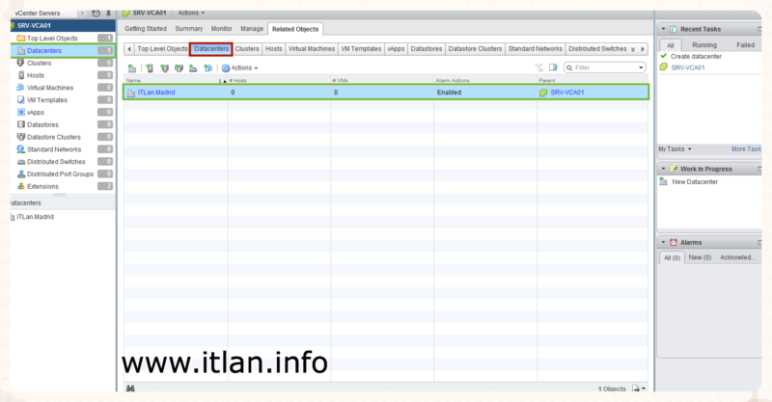Open the SRV-VCA01 Actions menu in header
Image resolution: width=772 pixels, height=402 pixels.
[190, 13]
